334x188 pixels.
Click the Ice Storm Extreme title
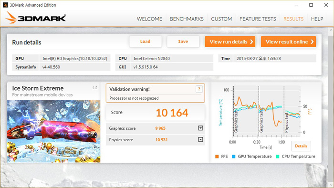(38, 88)
